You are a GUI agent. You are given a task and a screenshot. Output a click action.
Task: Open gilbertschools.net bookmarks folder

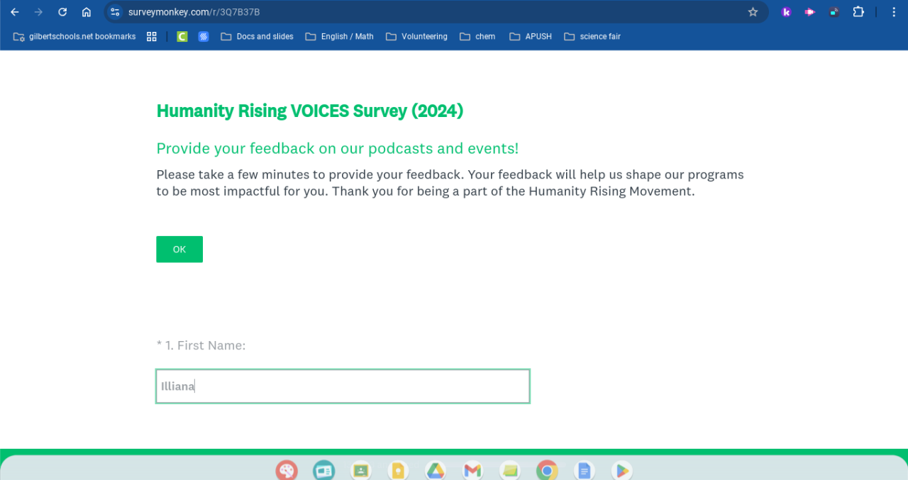click(74, 37)
